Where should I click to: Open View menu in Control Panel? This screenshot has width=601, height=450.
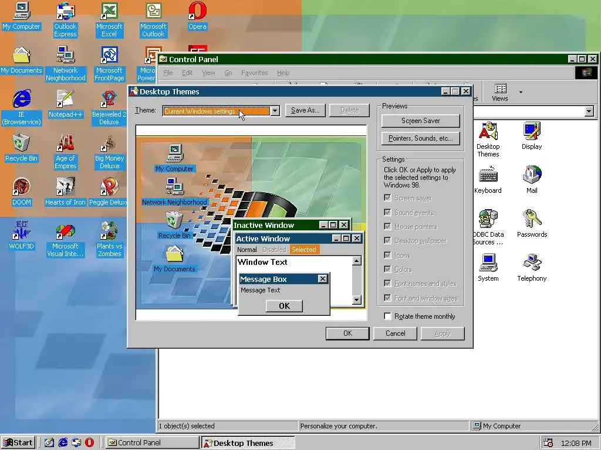(208, 73)
